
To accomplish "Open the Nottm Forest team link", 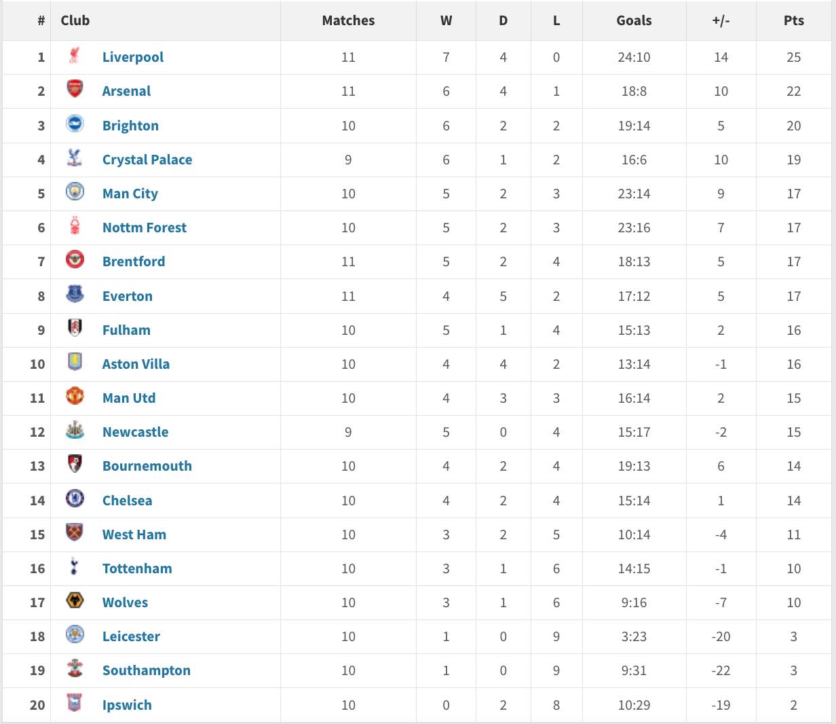I will tap(145, 228).
